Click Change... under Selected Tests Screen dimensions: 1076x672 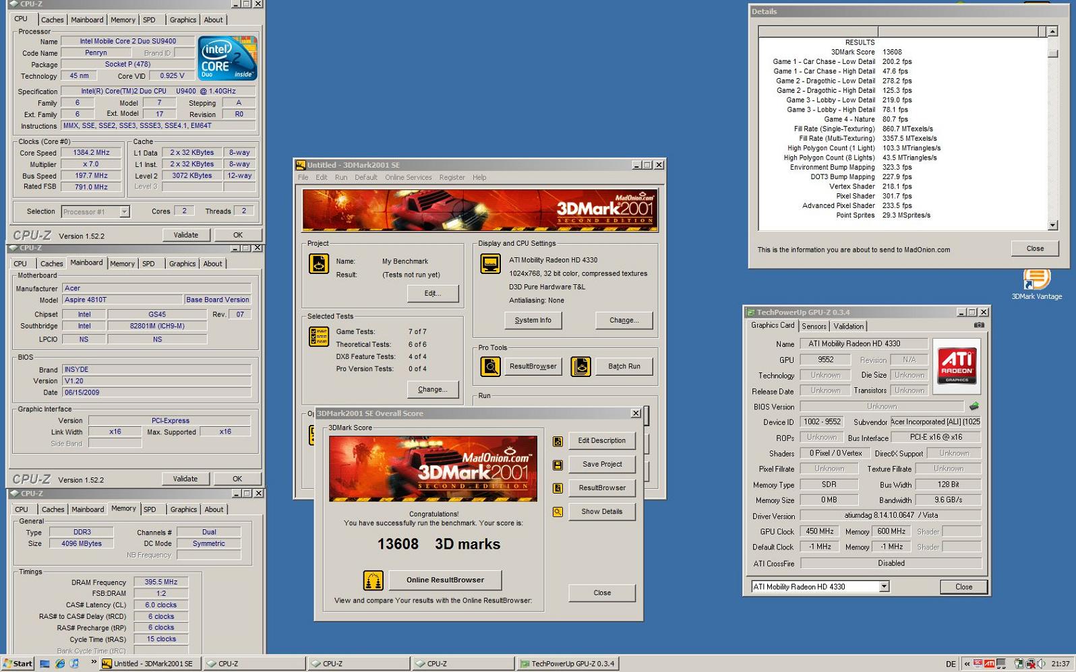[433, 389]
